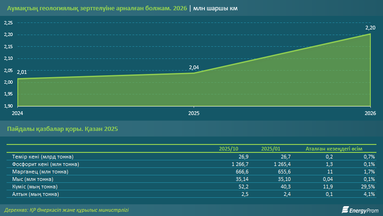Click the 2025/01 column header

click(271, 149)
